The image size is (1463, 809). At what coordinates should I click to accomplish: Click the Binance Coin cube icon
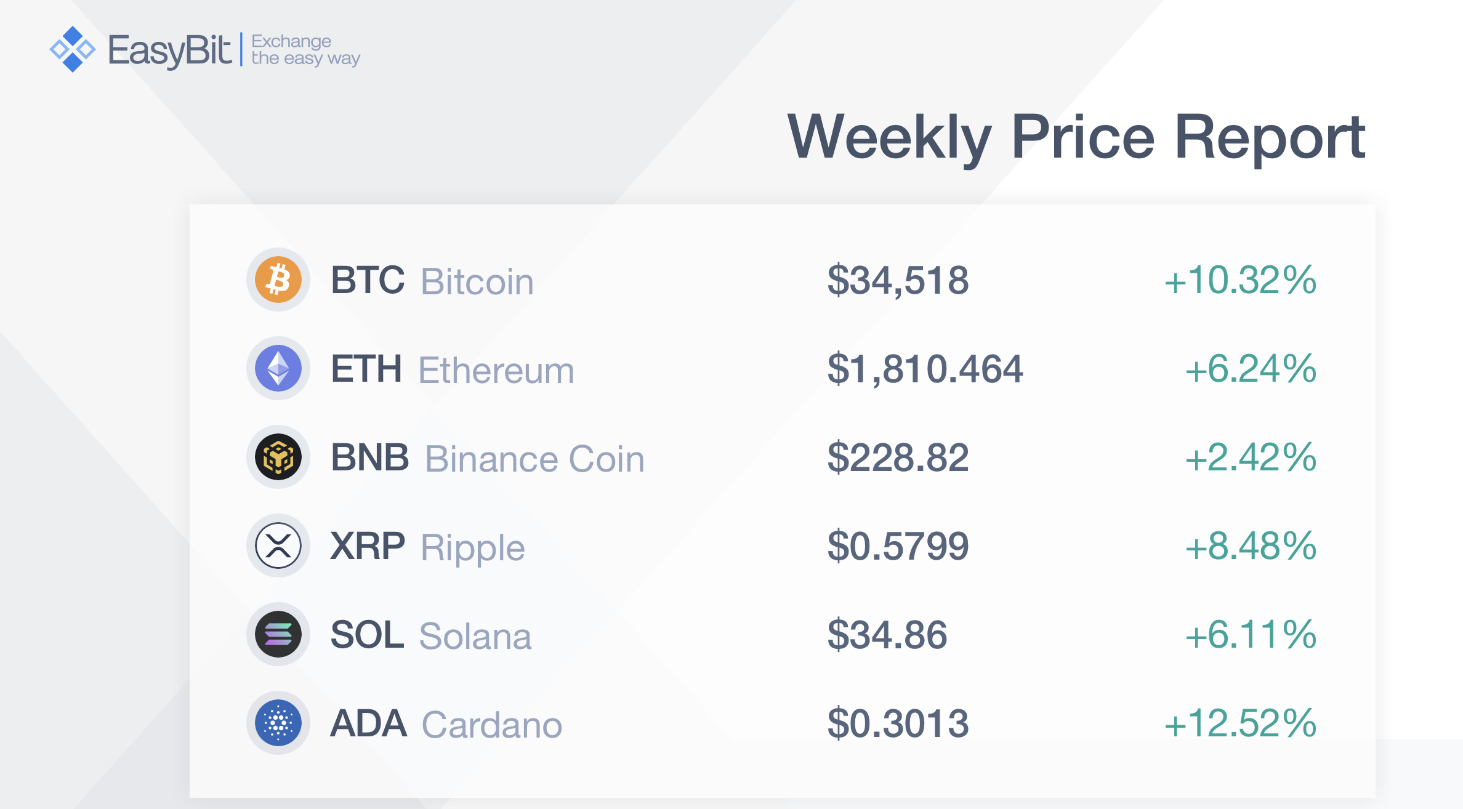pos(278,457)
